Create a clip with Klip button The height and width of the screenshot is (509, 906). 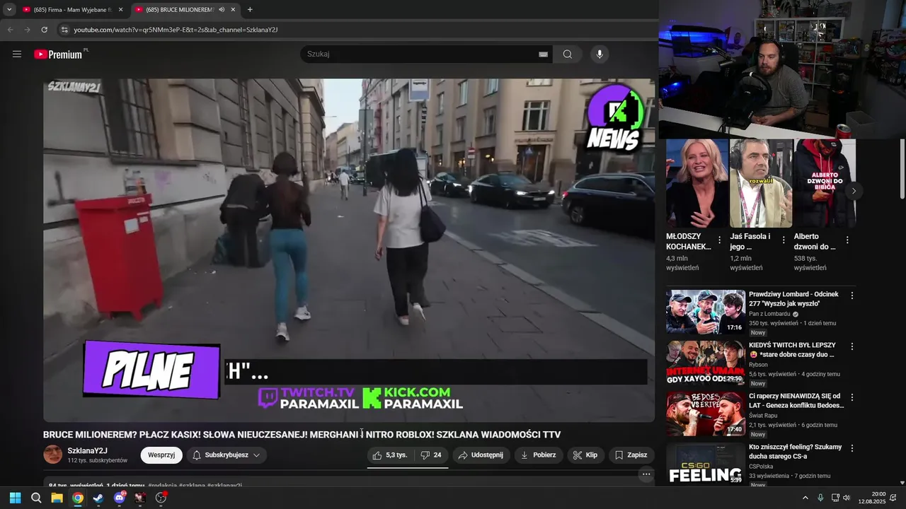[585, 455]
